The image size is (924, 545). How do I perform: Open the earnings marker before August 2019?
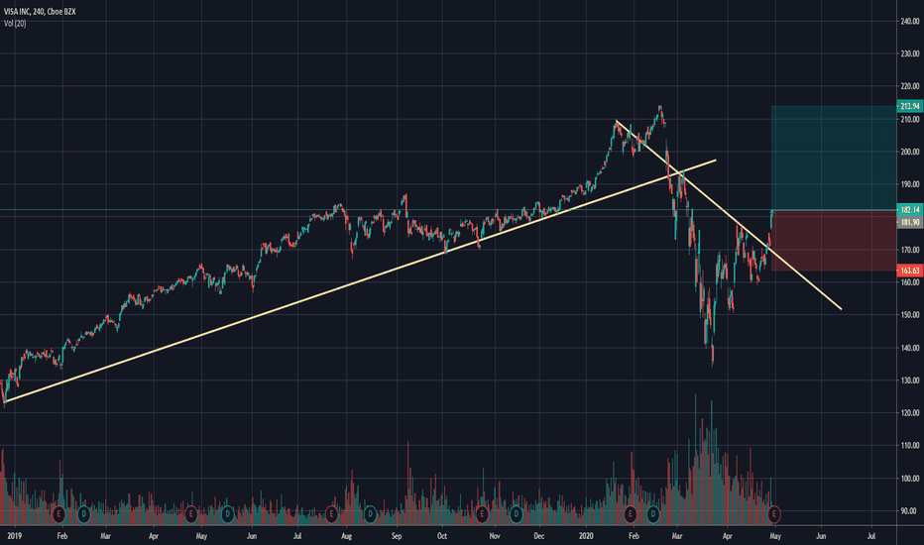point(331,514)
